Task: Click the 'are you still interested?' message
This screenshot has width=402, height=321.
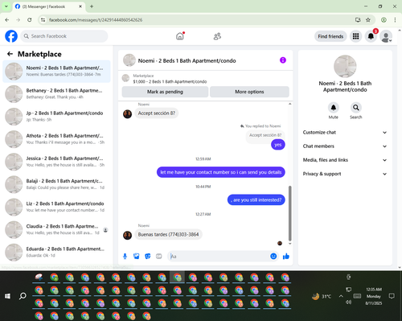Action: pyautogui.click(x=256, y=200)
